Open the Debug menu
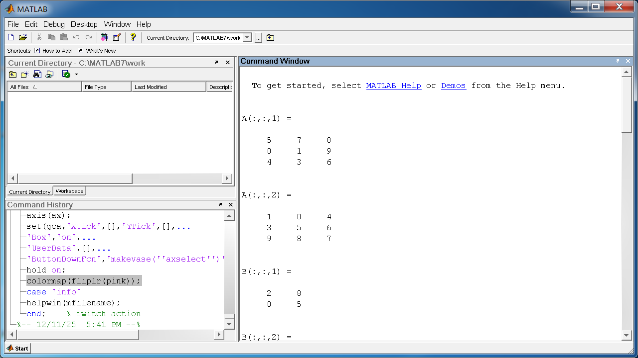This screenshot has width=638, height=358. (54, 24)
